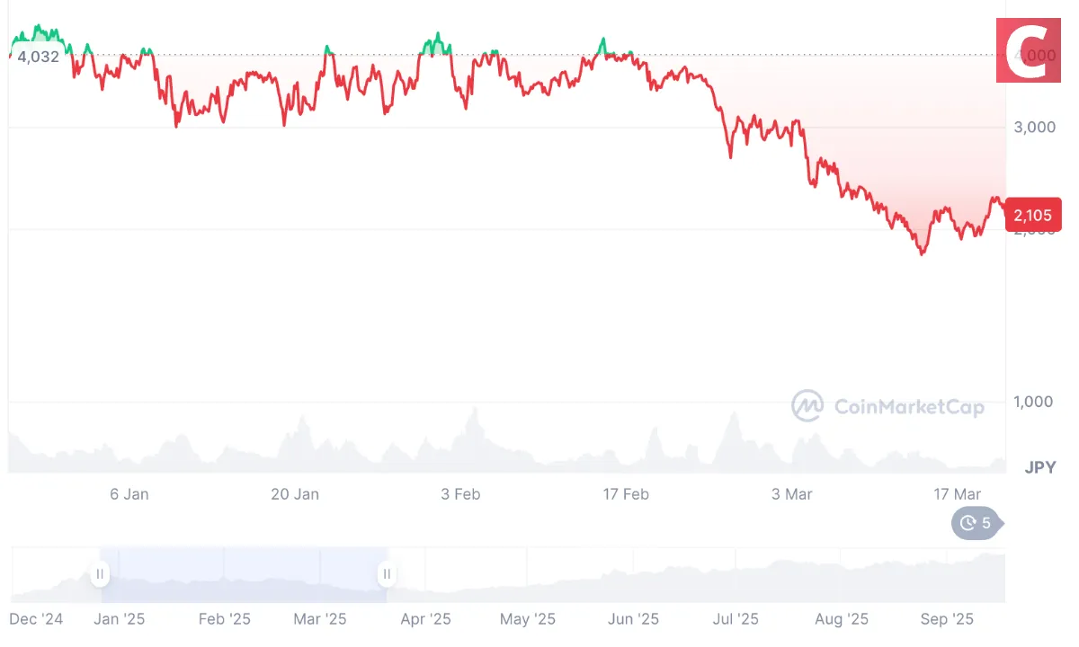Click the shaded selection in the minimap
The height and width of the screenshot is (647, 1079).
point(243,575)
